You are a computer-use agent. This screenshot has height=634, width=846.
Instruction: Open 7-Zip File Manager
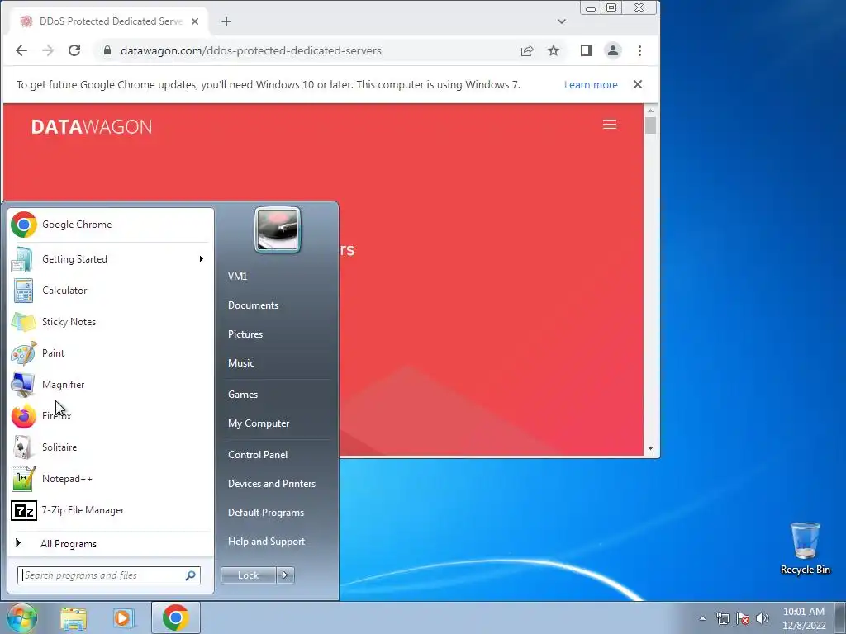[111, 510]
